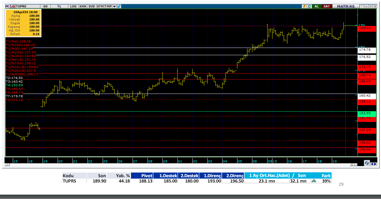Open the chart type icon beside TUPRS
This screenshot has height=201, width=381.
tap(12, 6)
